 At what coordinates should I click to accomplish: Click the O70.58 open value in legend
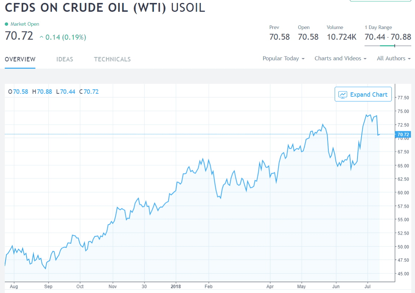click(x=18, y=92)
